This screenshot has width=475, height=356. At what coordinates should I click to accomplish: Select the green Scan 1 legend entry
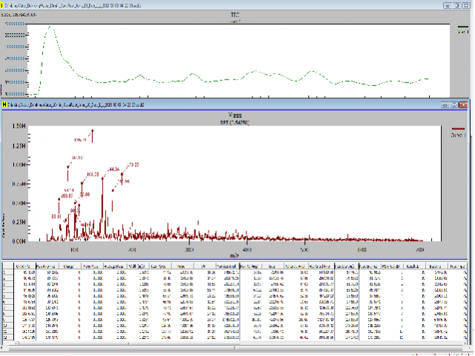(x=463, y=30)
